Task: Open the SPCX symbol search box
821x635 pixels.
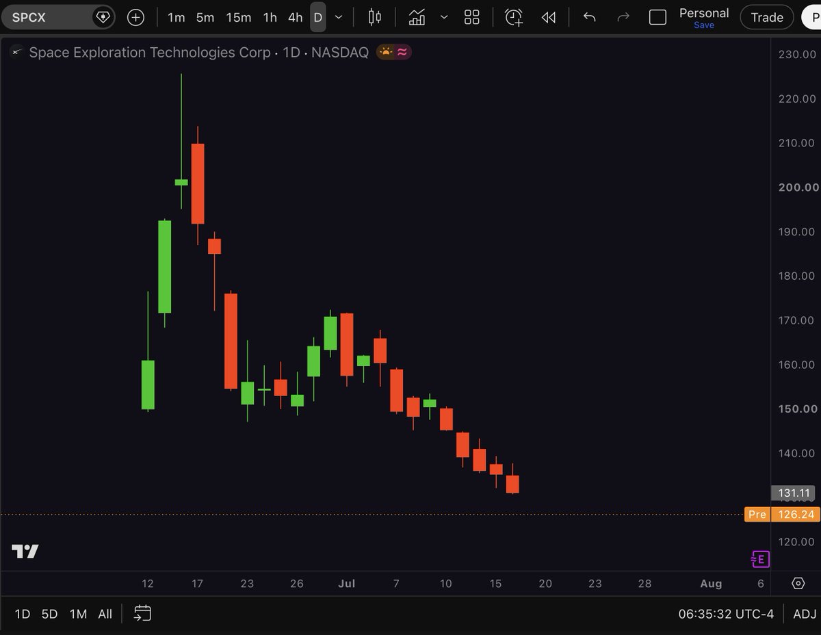Action: pos(57,17)
